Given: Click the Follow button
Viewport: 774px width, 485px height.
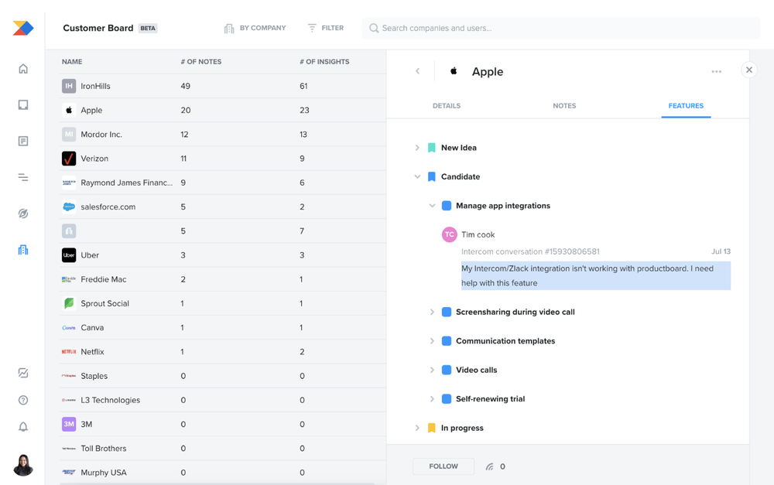Looking at the screenshot, I should tap(444, 466).
